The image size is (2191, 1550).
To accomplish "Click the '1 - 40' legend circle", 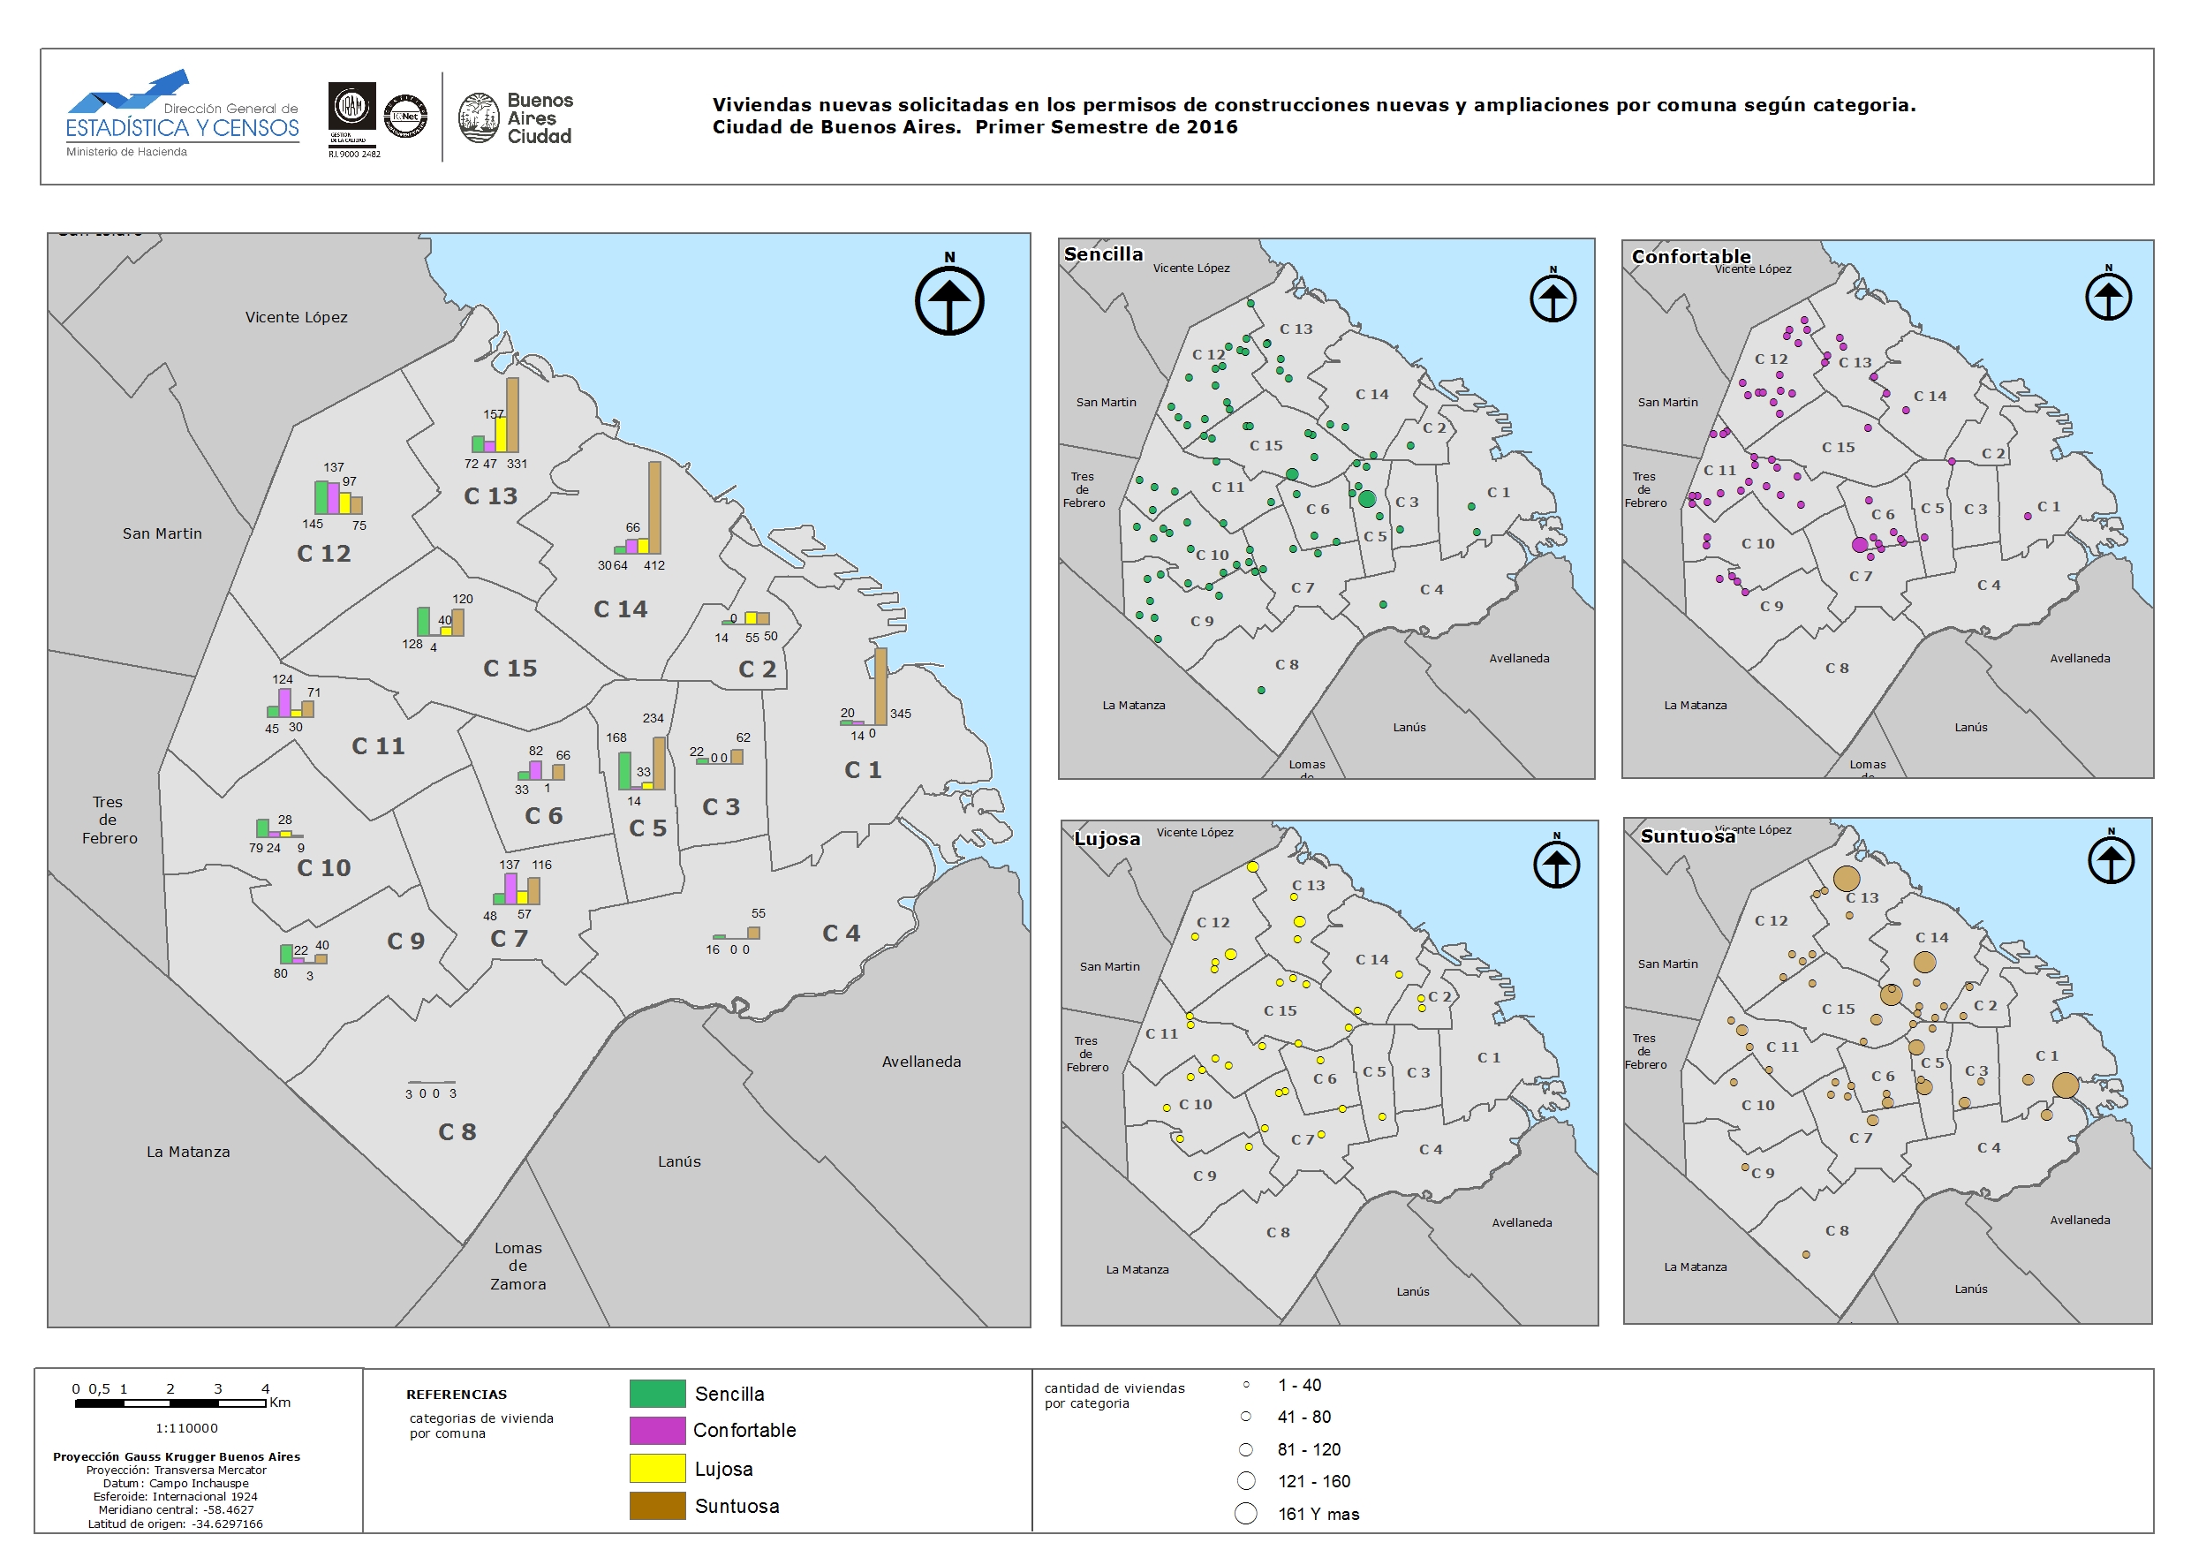I will click(x=1245, y=1385).
